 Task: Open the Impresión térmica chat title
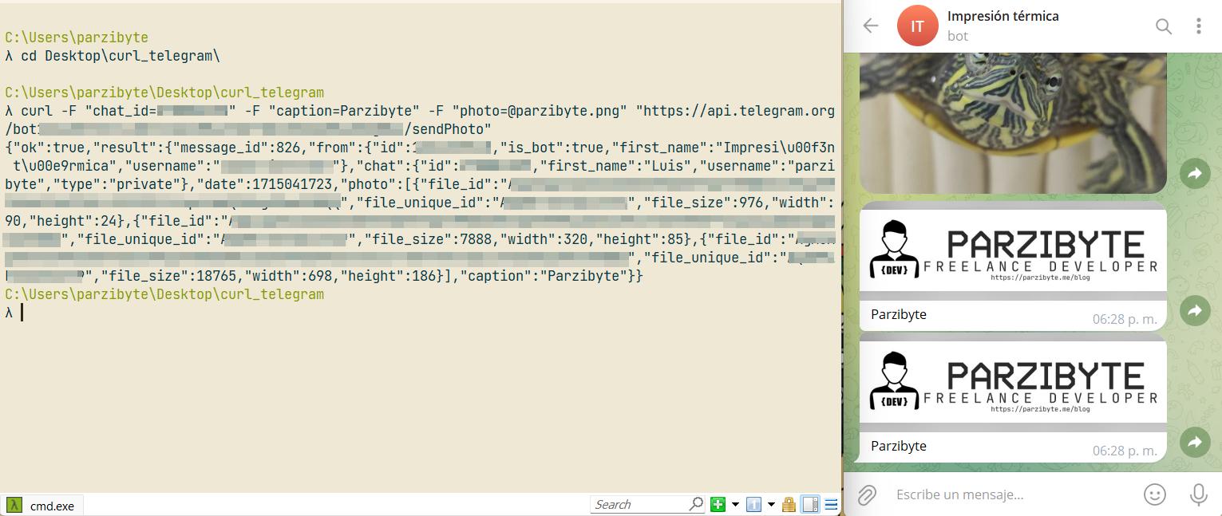1003,16
